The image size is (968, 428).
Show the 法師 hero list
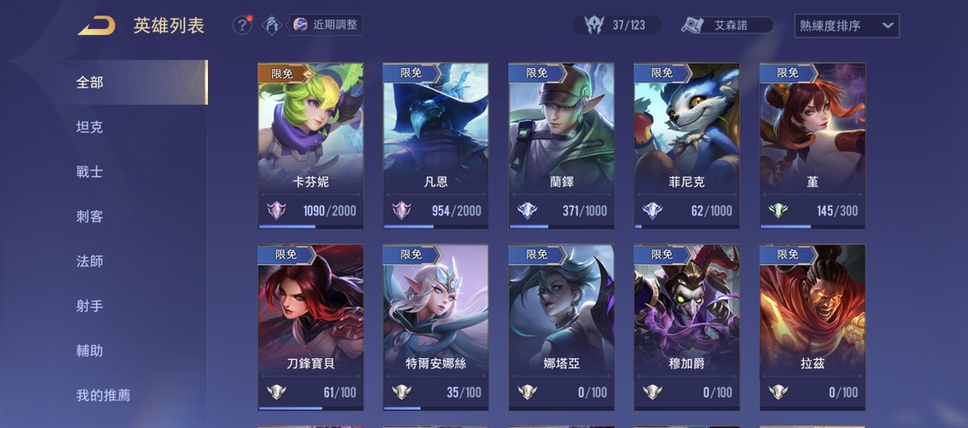89,262
